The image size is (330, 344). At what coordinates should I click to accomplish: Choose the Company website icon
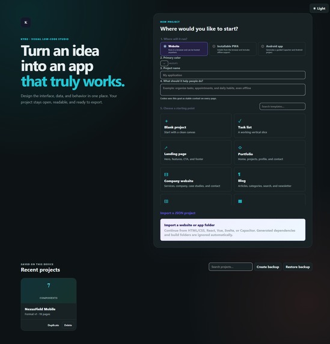[x=166, y=175]
